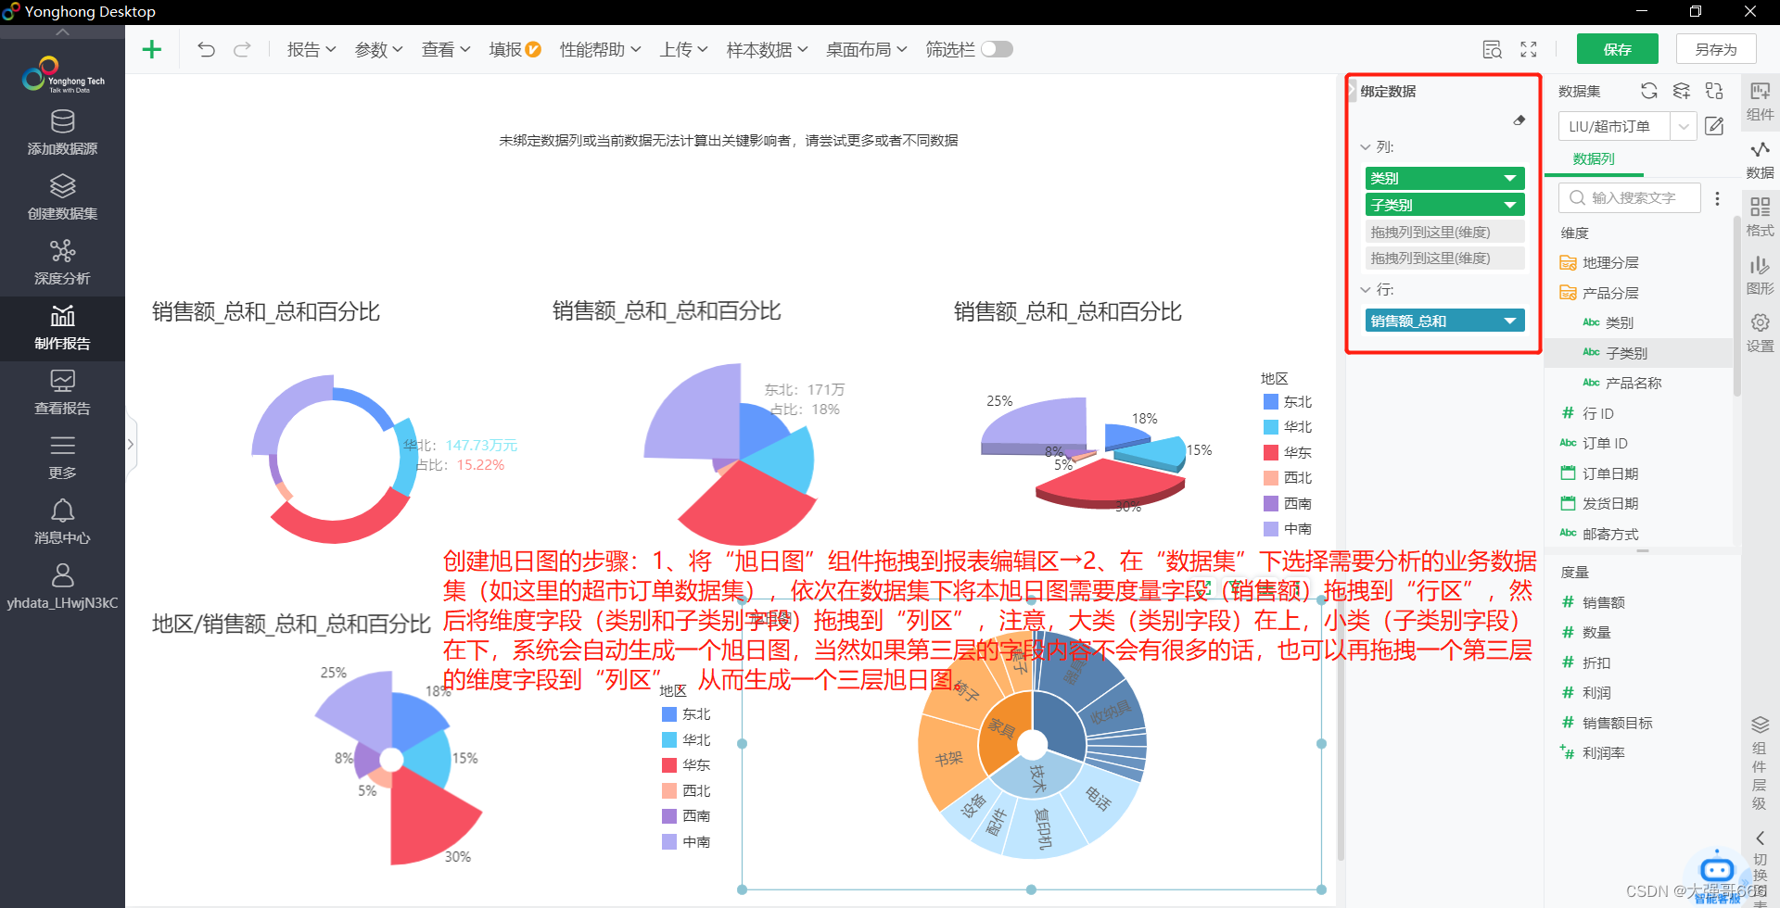Expand the left sidebar collapse handle
The image size is (1780, 908).
pyautogui.click(x=131, y=445)
